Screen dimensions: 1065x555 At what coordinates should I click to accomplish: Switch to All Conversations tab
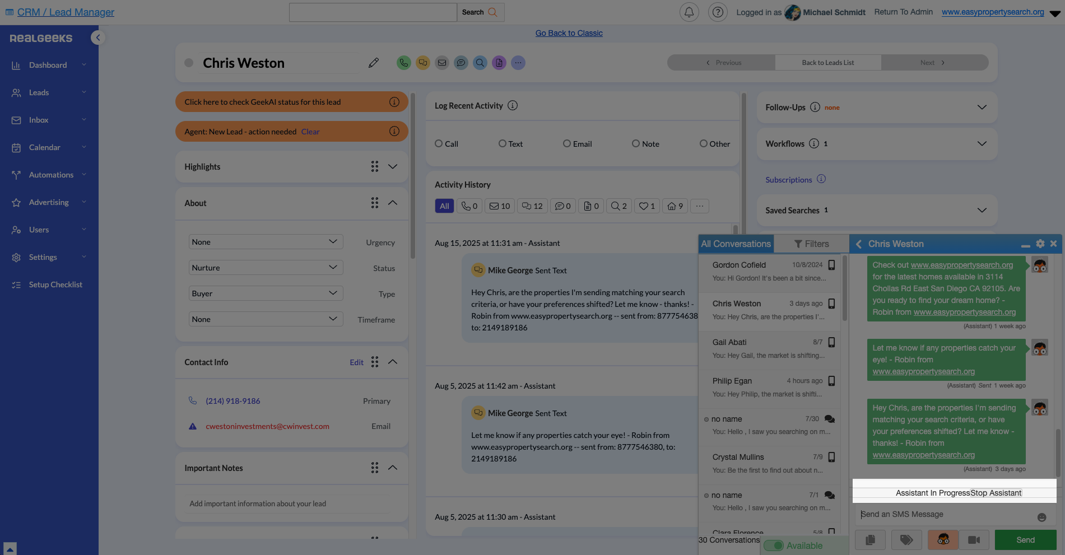(736, 244)
